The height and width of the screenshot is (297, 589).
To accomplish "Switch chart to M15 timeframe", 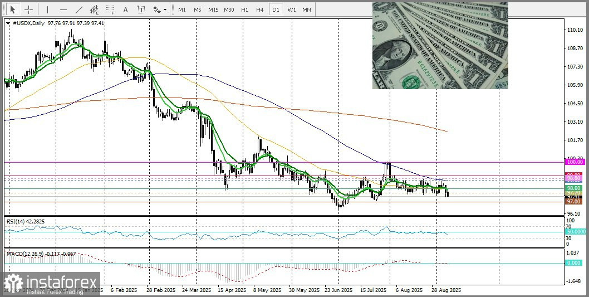I will (213, 9).
